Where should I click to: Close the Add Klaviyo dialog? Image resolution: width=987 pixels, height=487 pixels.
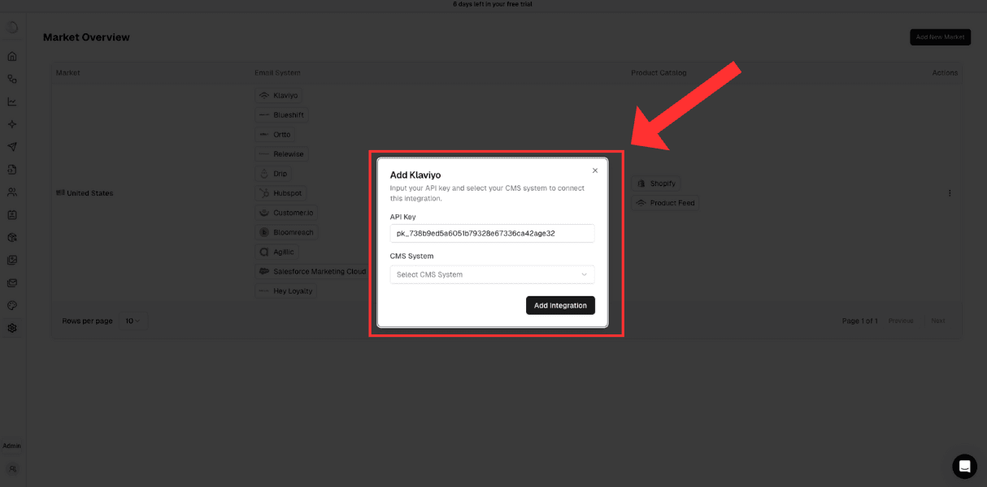tap(595, 170)
